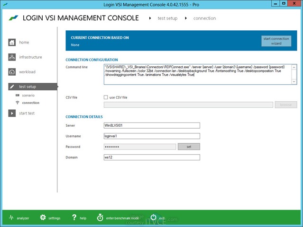The image size is (303, 227).
Task: Click the start test play icon
Action: (12, 113)
